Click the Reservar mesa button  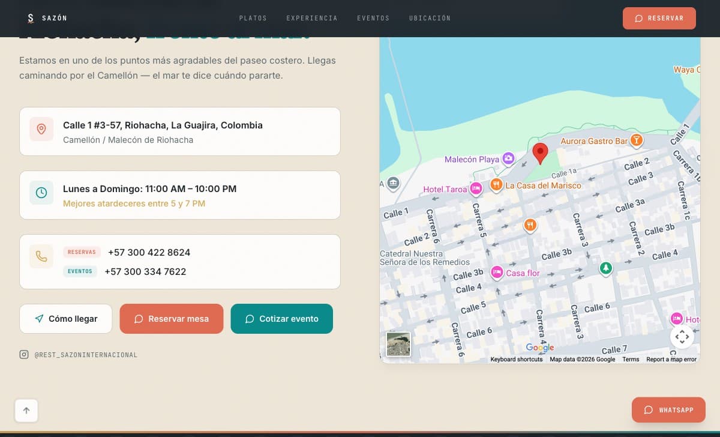coord(172,319)
